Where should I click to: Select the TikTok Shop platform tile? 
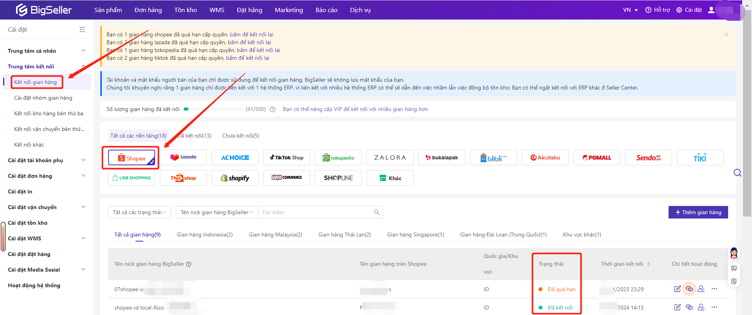click(287, 157)
